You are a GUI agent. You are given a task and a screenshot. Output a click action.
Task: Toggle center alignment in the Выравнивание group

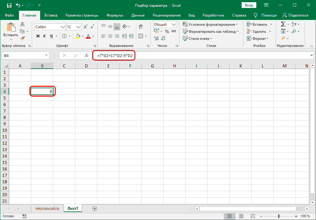click(110, 36)
